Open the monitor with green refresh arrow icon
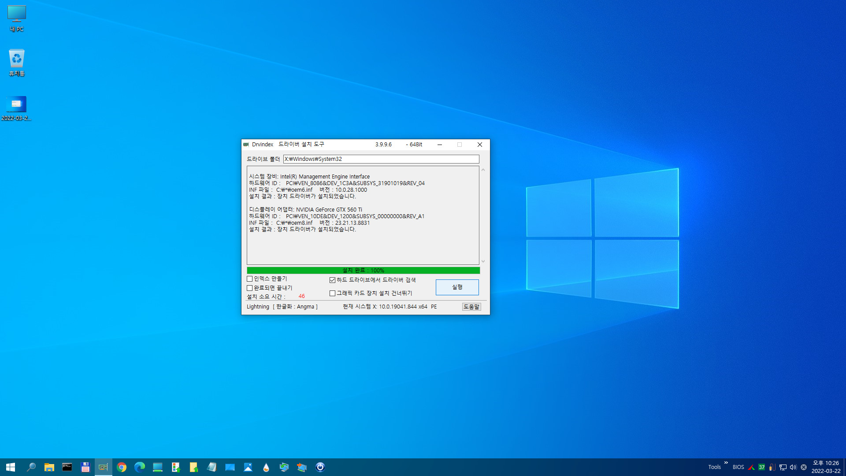 click(x=284, y=467)
